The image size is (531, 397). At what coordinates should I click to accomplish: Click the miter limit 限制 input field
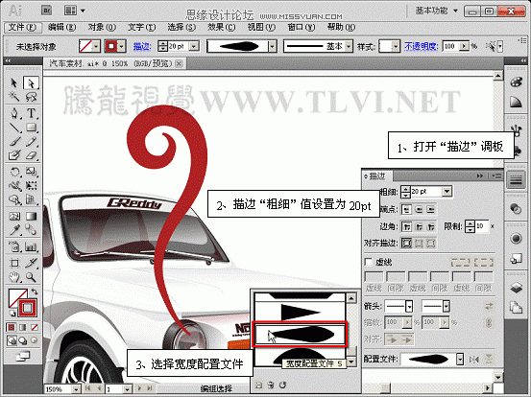482,226
